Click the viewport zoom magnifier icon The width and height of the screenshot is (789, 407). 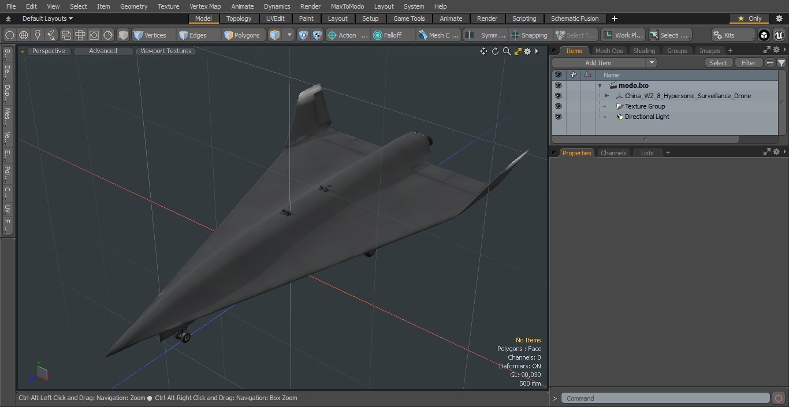pos(507,51)
